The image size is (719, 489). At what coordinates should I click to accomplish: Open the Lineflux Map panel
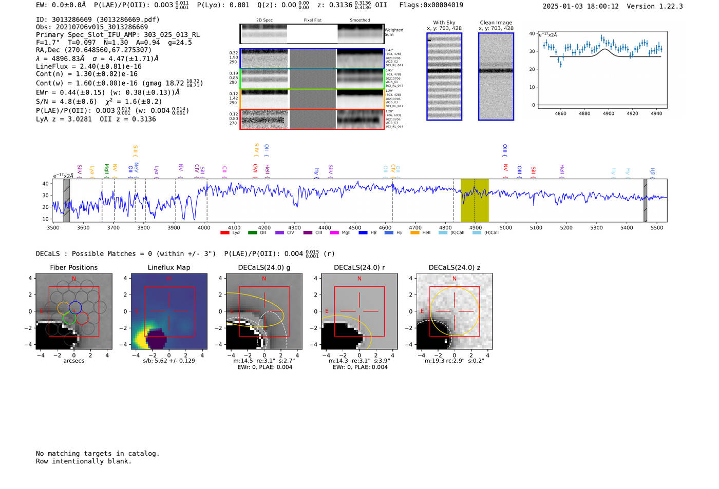coord(169,311)
